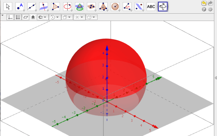This screenshot has height=136, width=217.
Task: Toggle the grid display button
Action: pos(18,17)
